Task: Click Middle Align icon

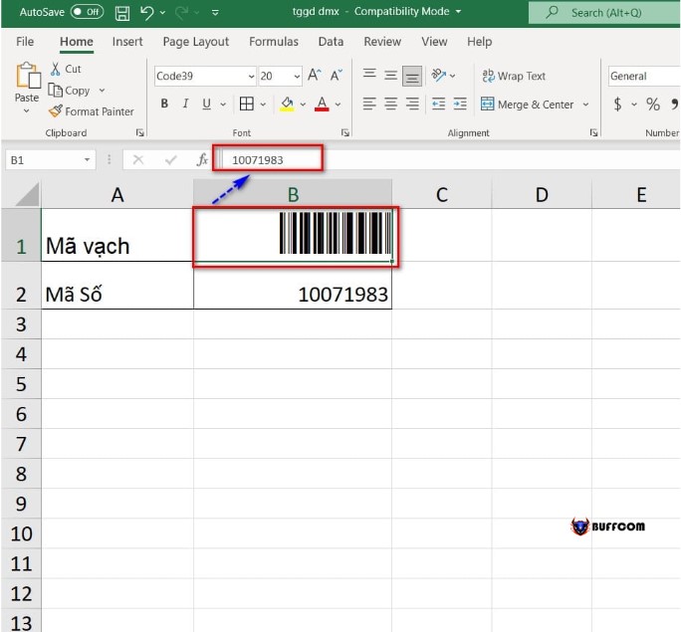Action: 391,75
